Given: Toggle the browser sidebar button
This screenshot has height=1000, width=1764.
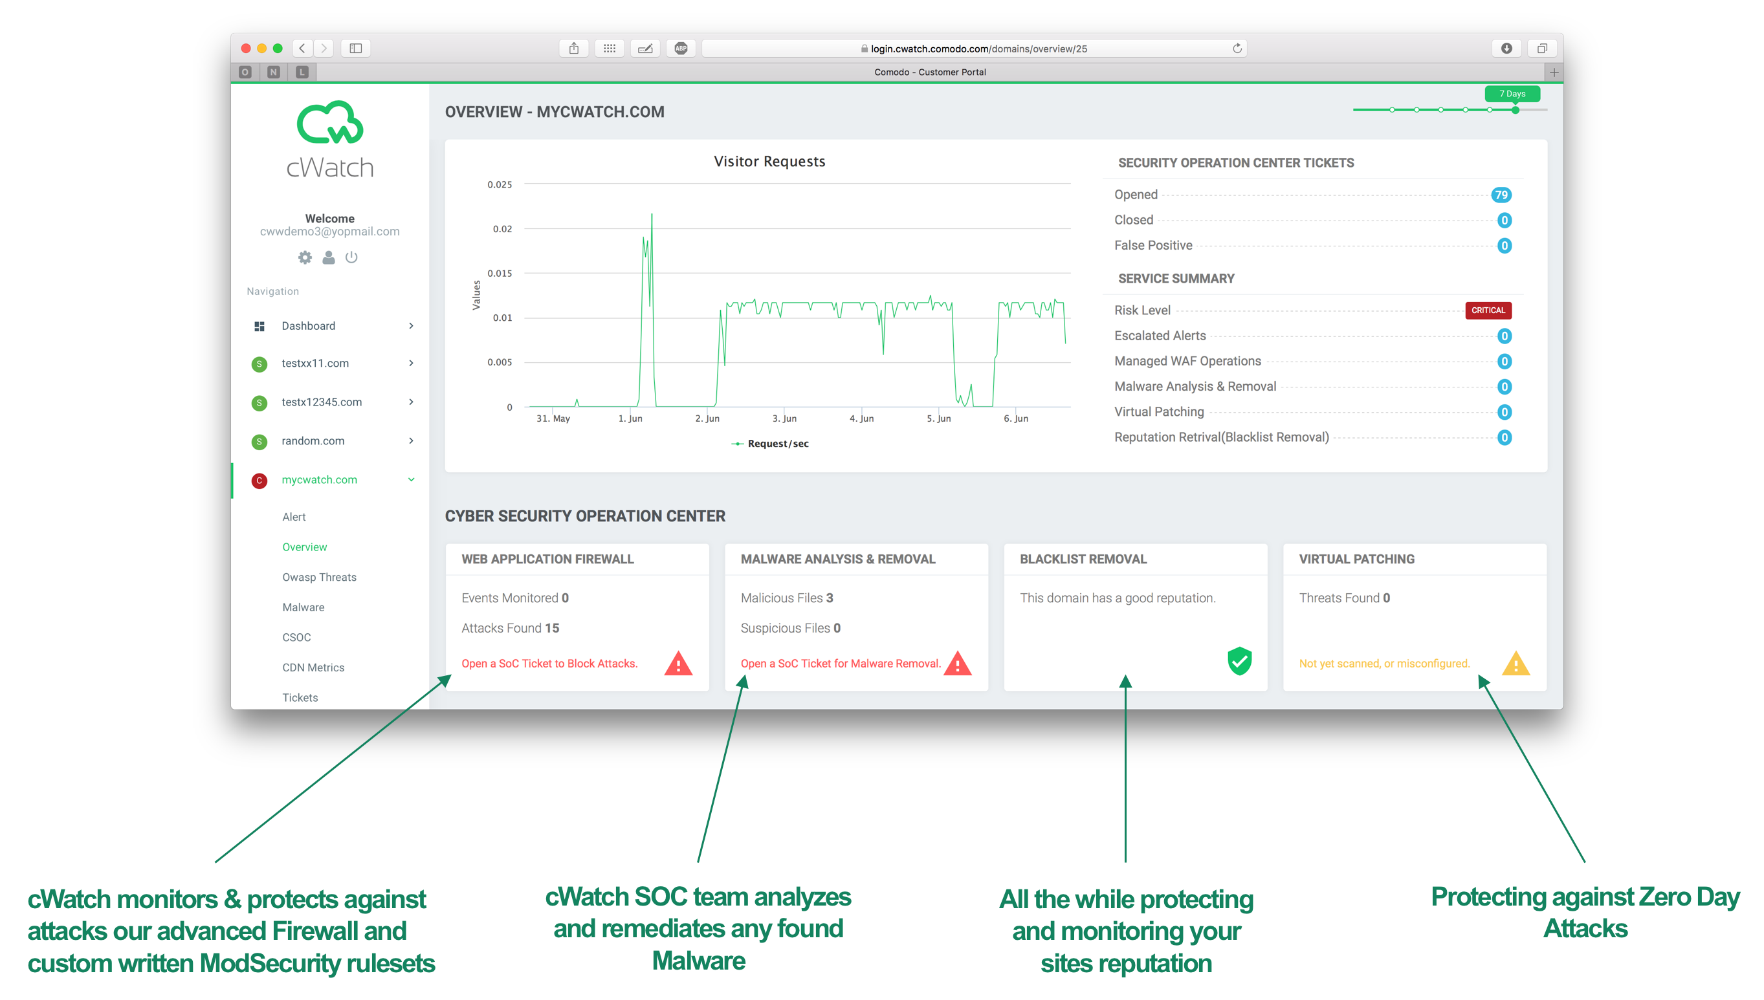Looking at the screenshot, I should 355,48.
